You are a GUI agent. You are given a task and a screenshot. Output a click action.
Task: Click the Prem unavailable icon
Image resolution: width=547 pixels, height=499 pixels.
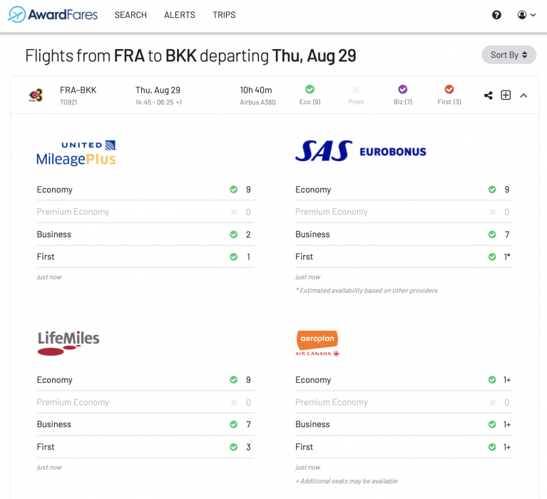tap(356, 90)
